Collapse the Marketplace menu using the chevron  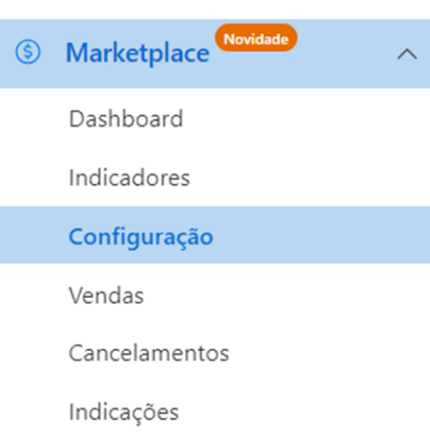pos(407,54)
